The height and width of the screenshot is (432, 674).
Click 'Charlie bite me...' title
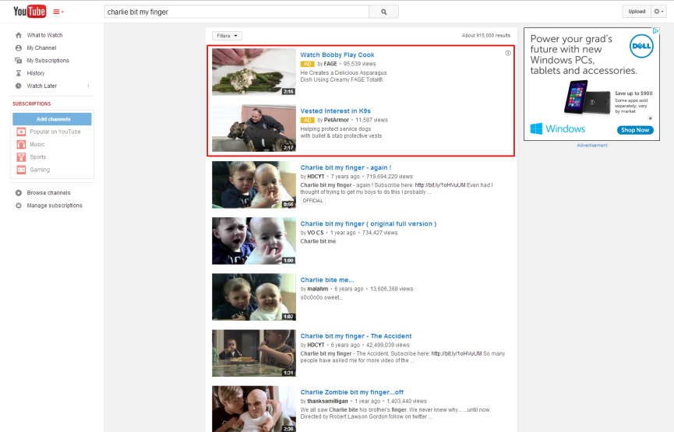tap(327, 280)
